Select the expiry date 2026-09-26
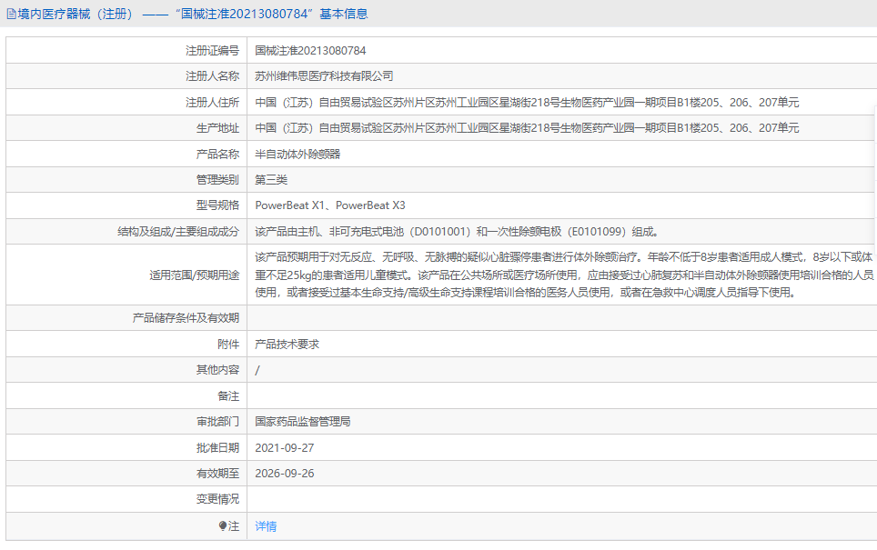Viewport: 877px width, 550px height. (x=285, y=474)
